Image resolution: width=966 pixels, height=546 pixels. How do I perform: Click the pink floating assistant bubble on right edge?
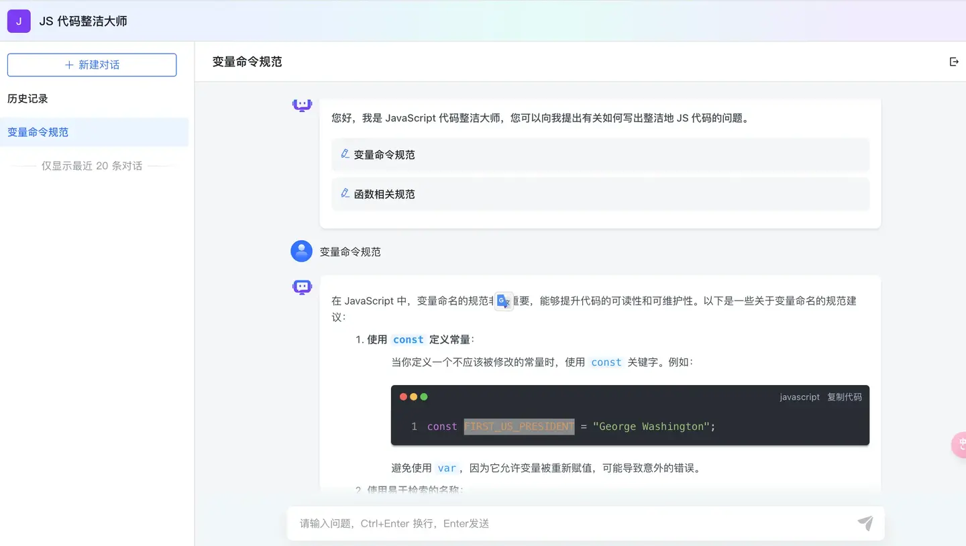click(961, 444)
